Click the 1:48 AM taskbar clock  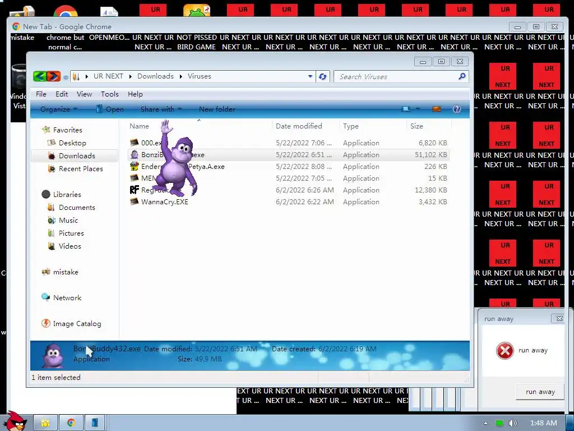543,423
